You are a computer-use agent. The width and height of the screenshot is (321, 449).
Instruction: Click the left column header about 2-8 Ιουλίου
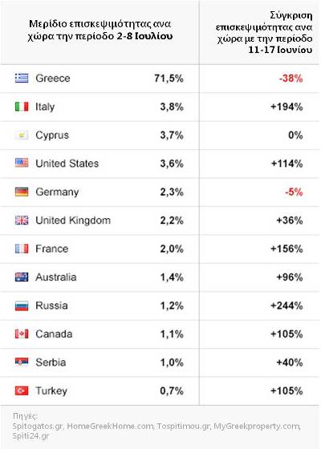click(100, 30)
